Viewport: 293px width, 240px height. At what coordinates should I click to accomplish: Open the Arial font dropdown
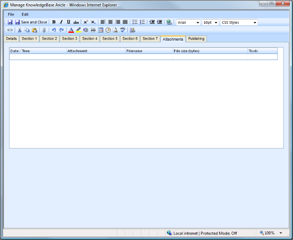pos(188,22)
